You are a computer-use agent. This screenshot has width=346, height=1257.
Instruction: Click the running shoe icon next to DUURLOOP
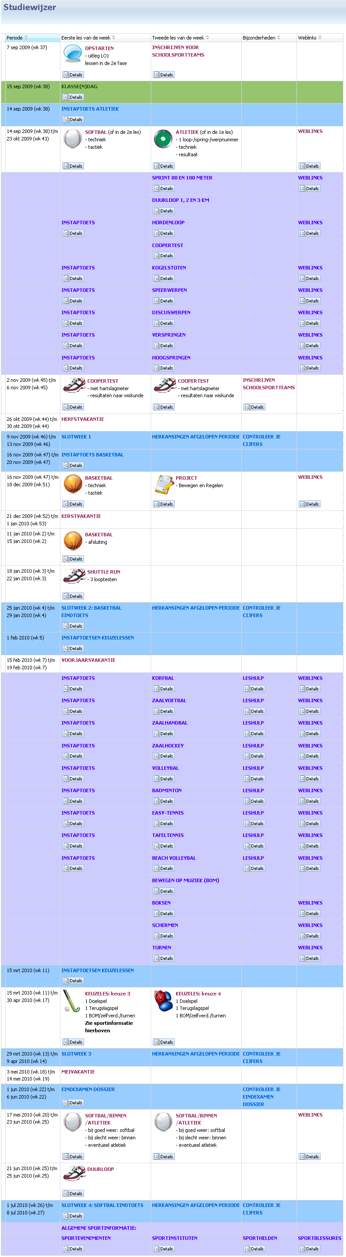(x=74, y=1173)
